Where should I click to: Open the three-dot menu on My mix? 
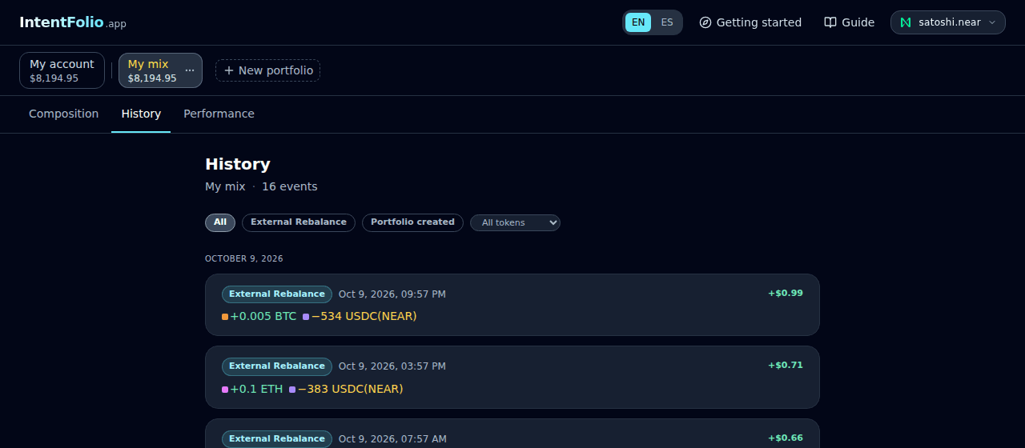coord(190,70)
